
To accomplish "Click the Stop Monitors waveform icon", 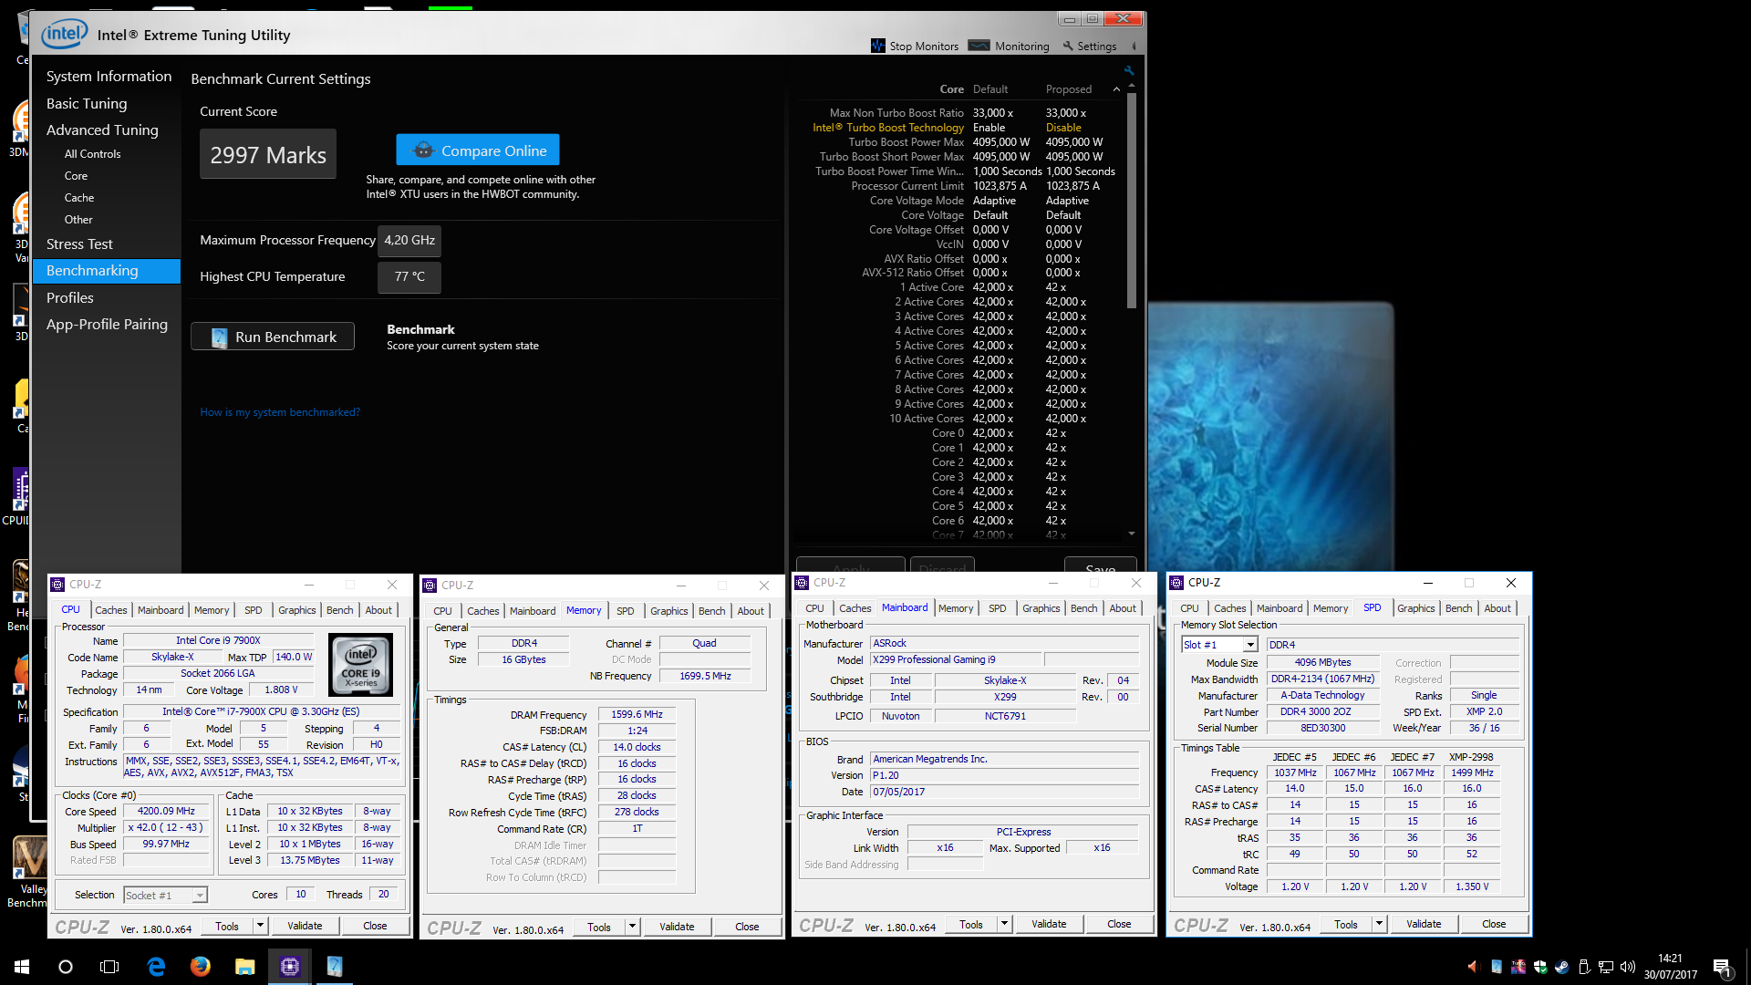I will [x=877, y=46].
